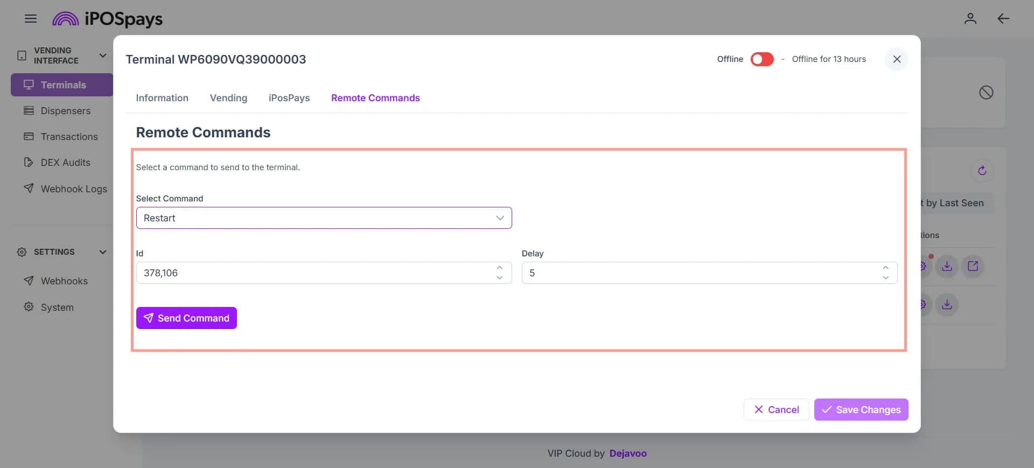This screenshot has height=468, width=1034.
Task: Click the user profile icon
Action: coord(970,19)
